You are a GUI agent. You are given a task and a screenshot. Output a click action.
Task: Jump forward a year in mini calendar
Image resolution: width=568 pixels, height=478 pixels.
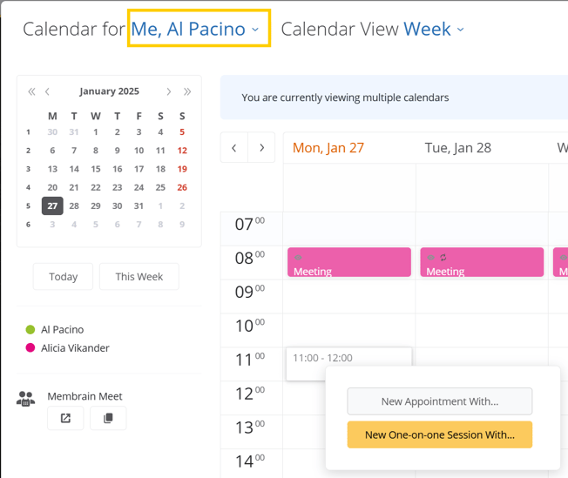point(187,91)
